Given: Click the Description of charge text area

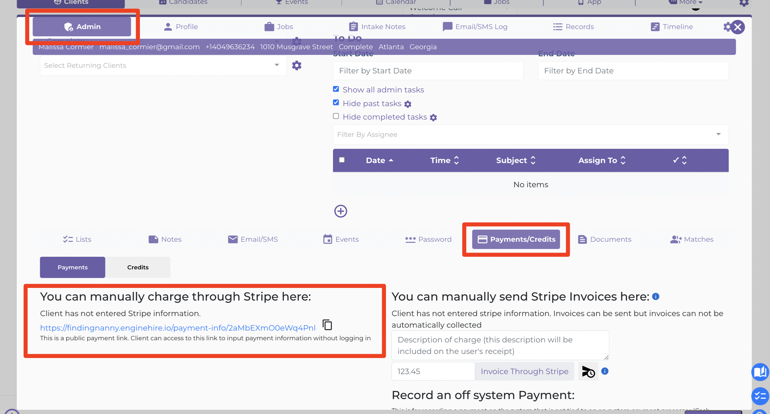Looking at the screenshot, I should [x=500, y=346].
